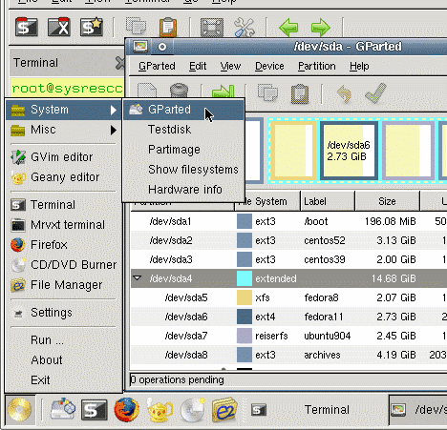Select /dev/sda6 block in disk map
447x430 pixels.
[350, 151]
